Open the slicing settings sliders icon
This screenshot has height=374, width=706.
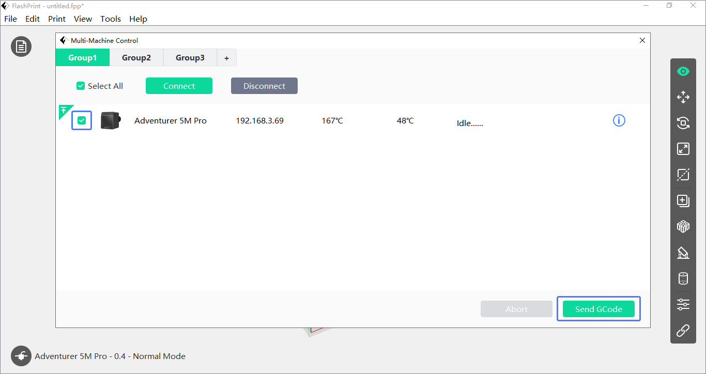pos(683,304)
